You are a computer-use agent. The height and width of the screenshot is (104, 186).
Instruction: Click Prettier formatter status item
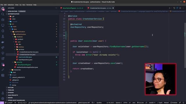(174, 103)
